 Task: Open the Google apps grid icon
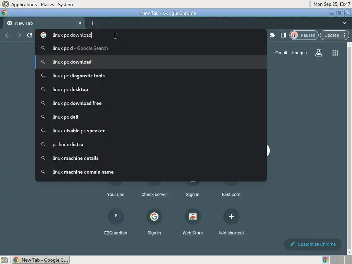(335, 53)
